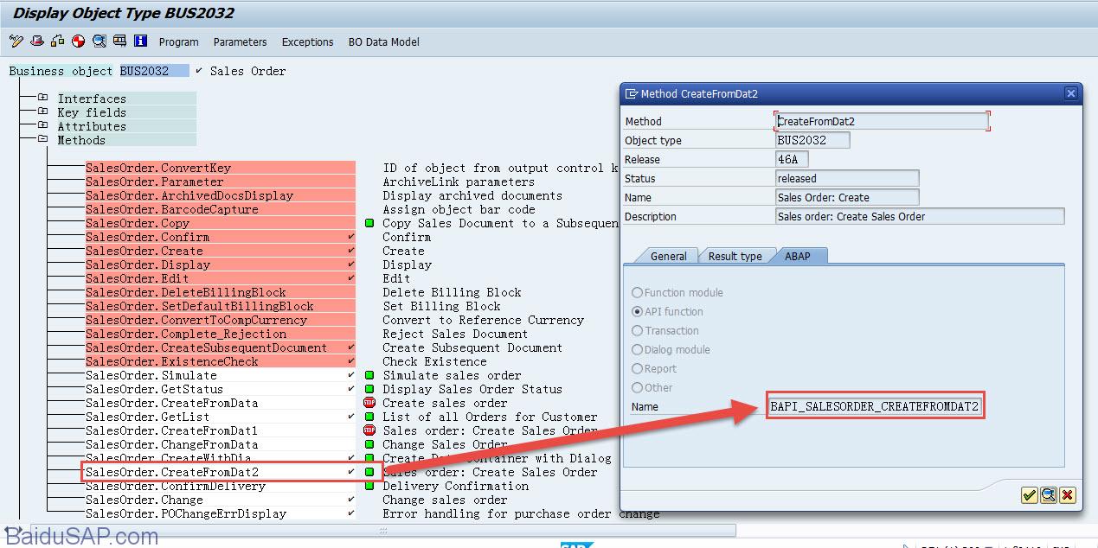
Task: Expand the Interfaces tree node
Action: (x=42, y=99)
